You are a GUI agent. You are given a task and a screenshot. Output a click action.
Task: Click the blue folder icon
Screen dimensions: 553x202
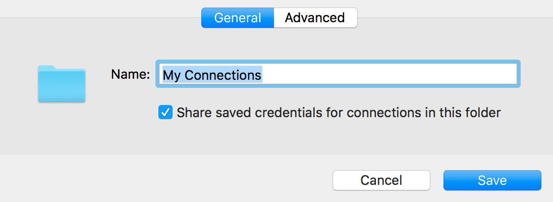click(62, 84)
